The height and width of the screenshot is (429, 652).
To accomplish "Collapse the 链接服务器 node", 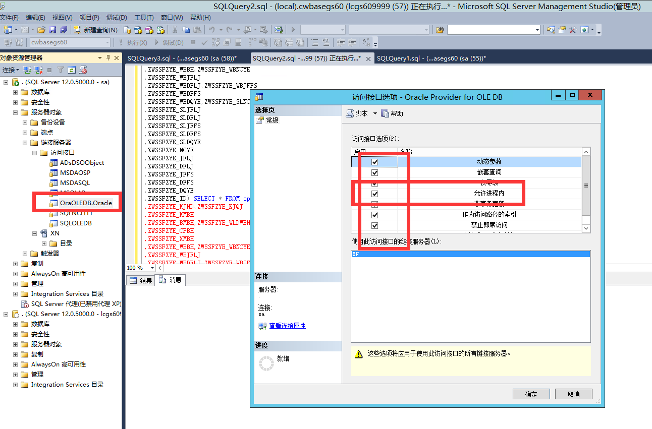I will click(25, 143).
